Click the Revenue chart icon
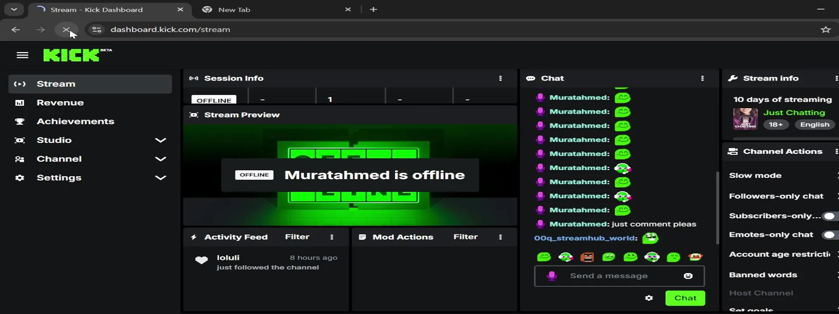This screenshot has height=314, width=839. click(20, 102)
